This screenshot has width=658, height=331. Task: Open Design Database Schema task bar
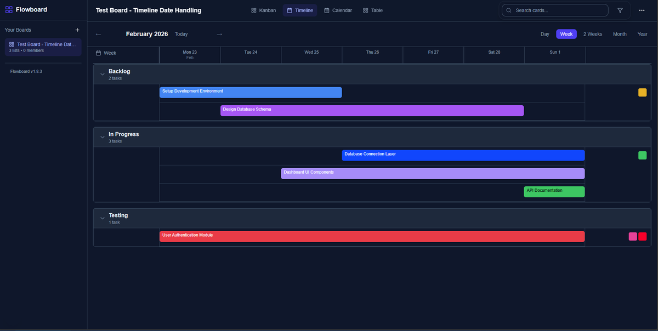[x=372, y=111]
